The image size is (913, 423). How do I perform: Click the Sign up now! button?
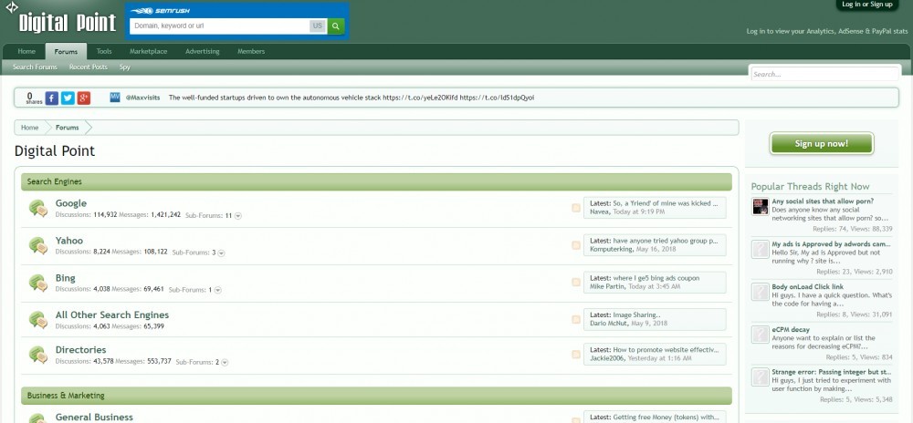tap(822, 143)
